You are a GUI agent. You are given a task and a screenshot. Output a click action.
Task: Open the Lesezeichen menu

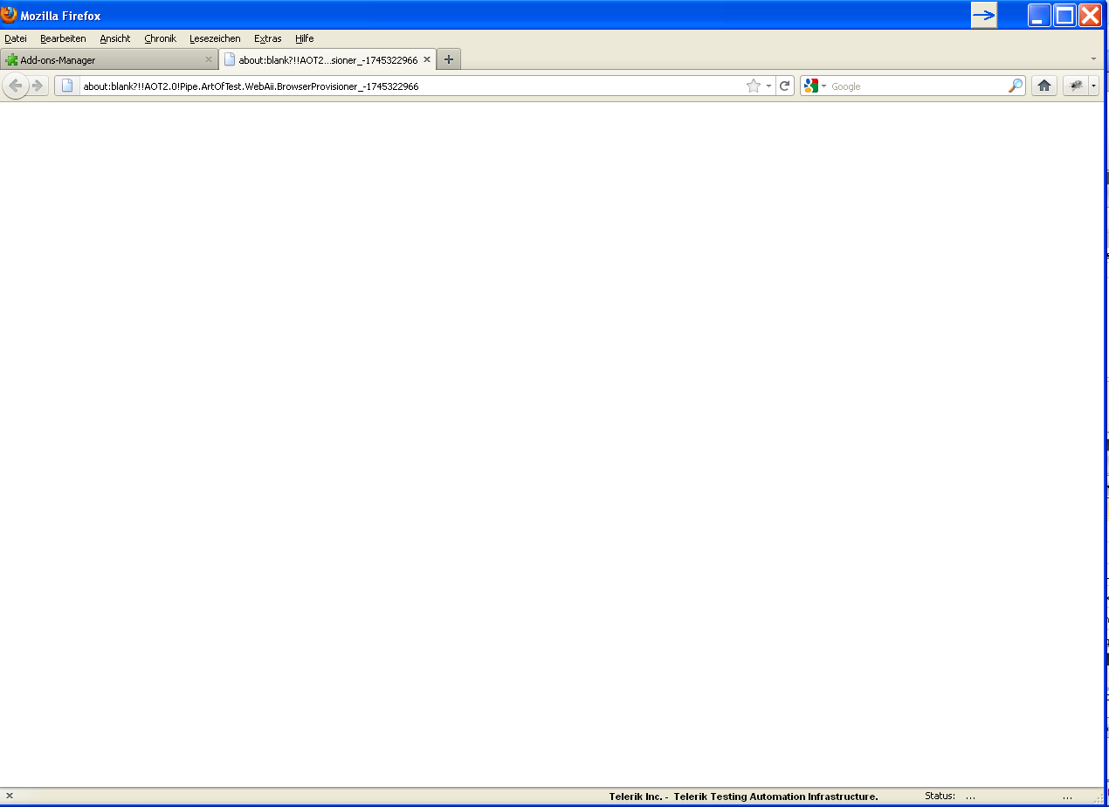[215, 38]
